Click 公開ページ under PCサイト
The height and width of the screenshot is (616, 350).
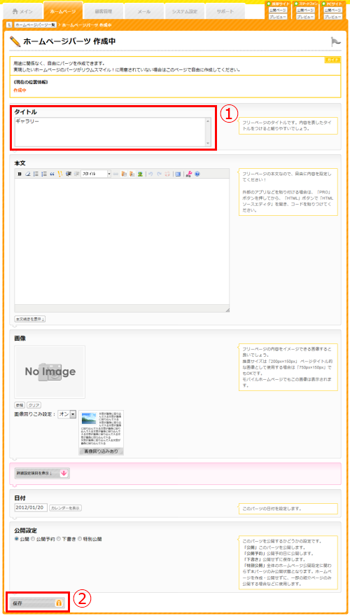click(332, 10)
